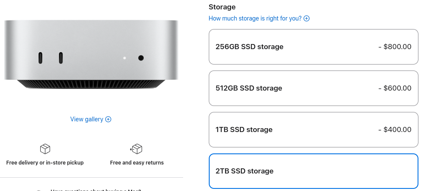This screenshot has height=191, width=421.
Task: Click the - $800.00 price label
Action: (395, 47)
